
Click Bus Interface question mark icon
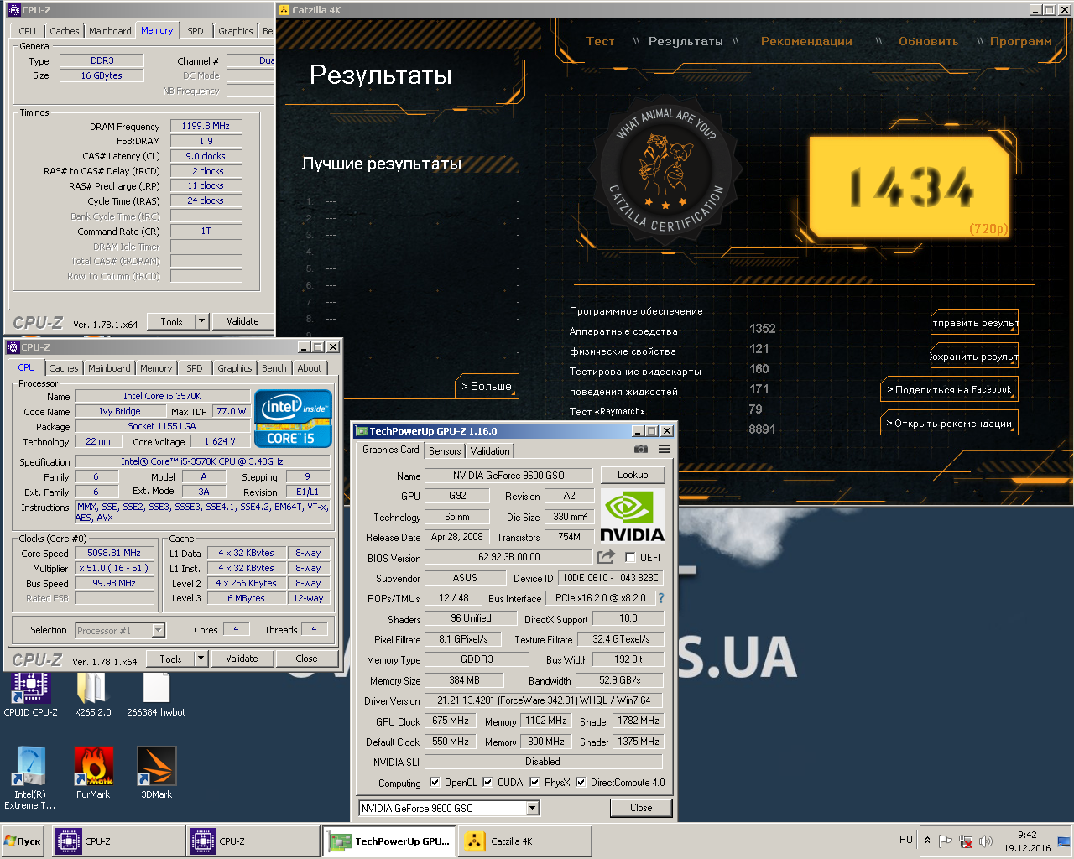point(660,598)
